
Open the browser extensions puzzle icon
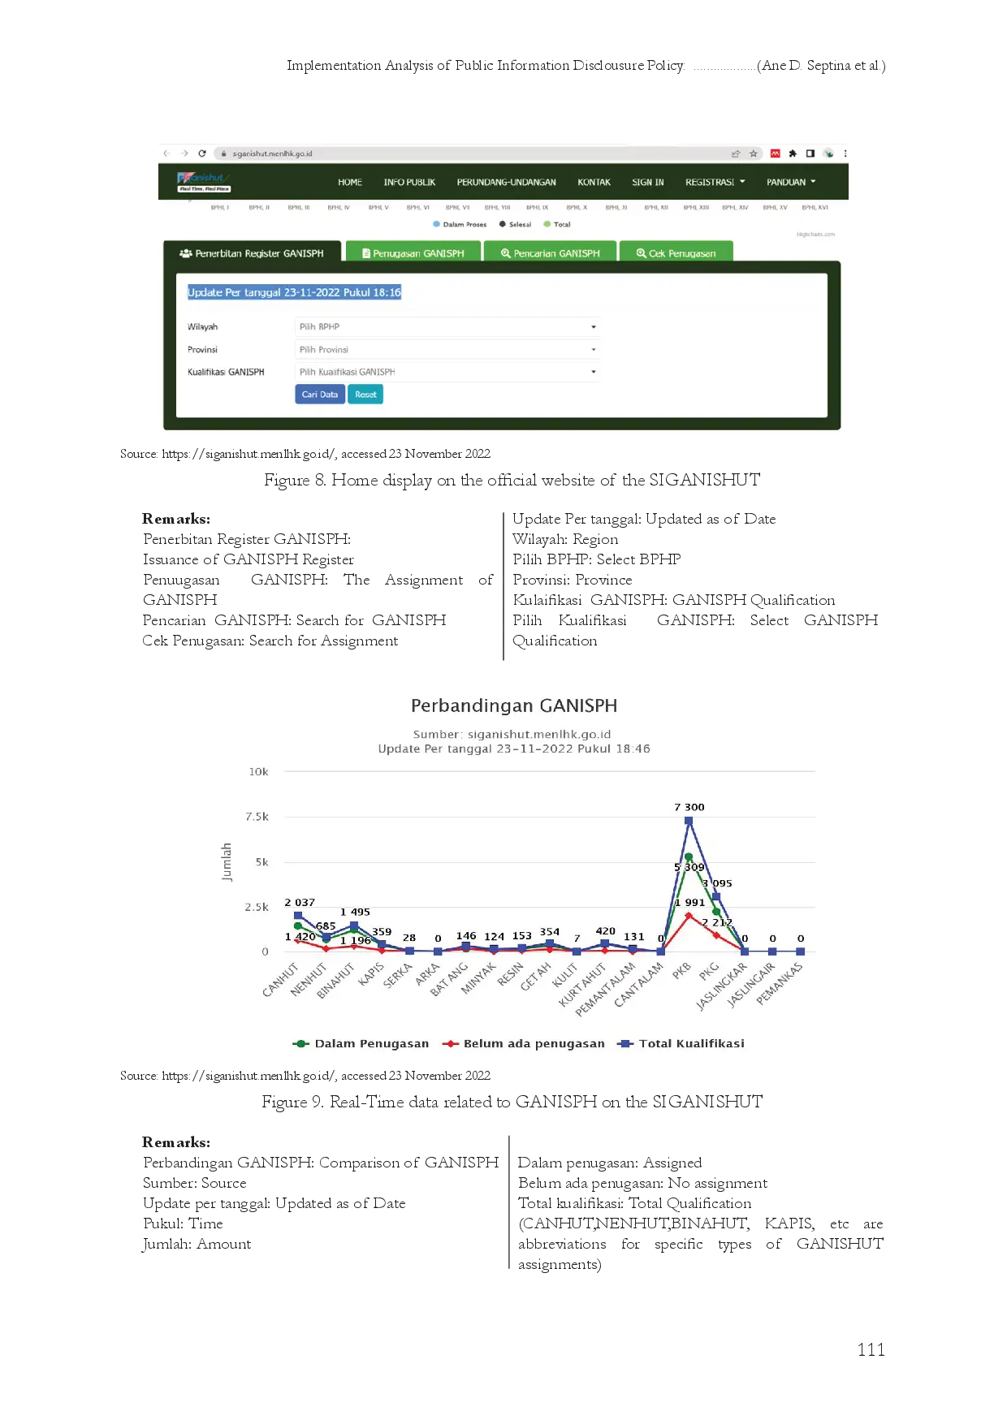coord(793,153)
